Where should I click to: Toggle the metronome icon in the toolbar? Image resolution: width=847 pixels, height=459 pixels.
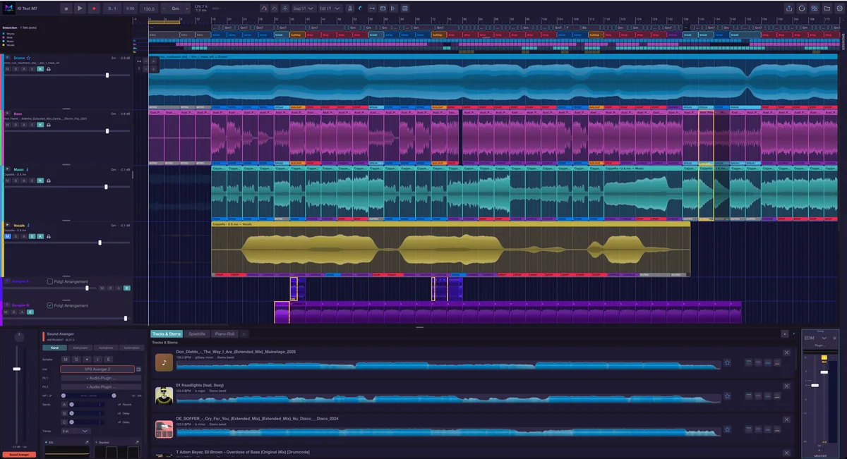tap(350, 8)
